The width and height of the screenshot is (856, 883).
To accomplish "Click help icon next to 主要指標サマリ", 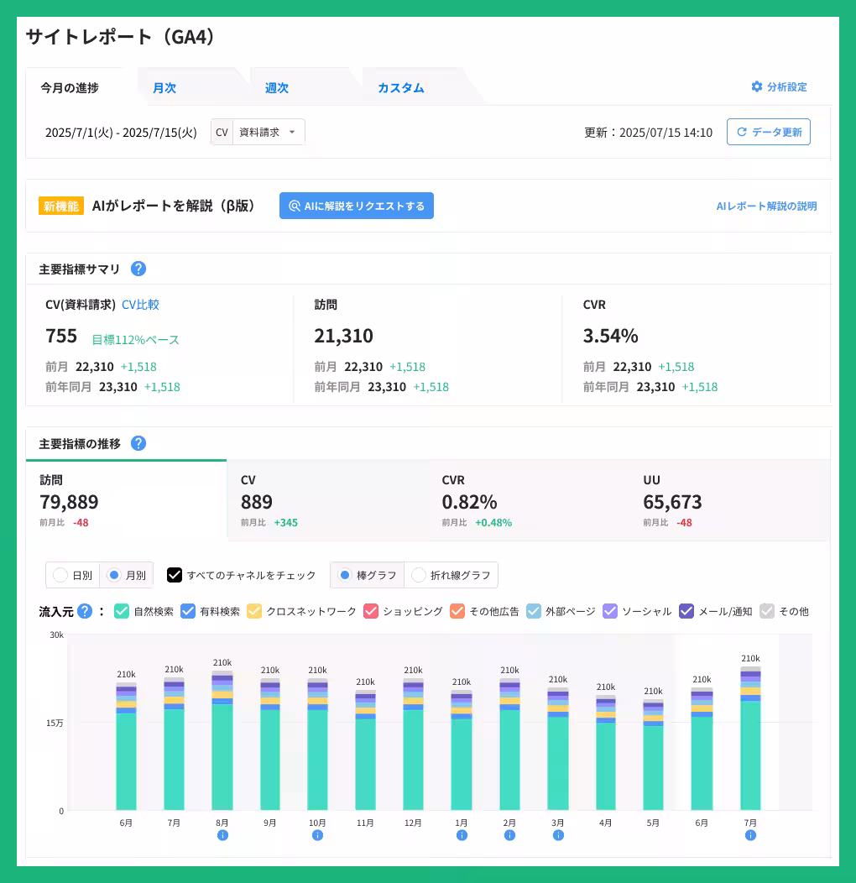I will 138,269.
